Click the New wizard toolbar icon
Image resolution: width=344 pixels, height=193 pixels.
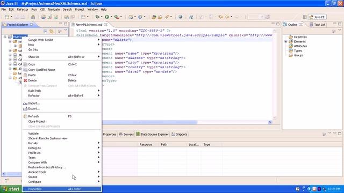(7, 17)
